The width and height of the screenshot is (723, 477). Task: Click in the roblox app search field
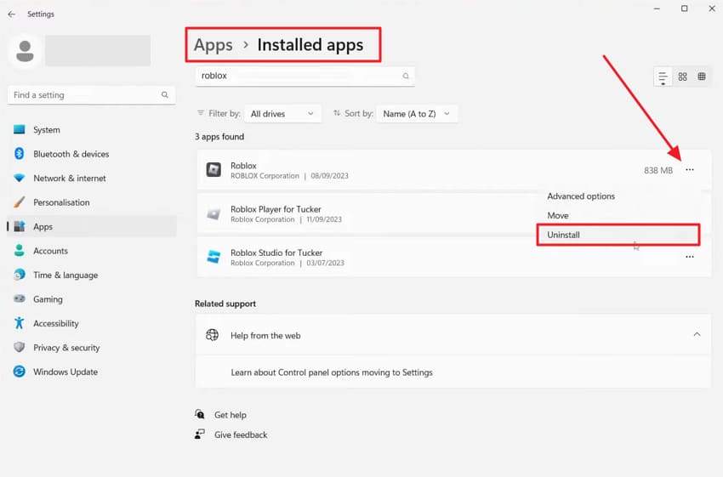pos(305,76)
